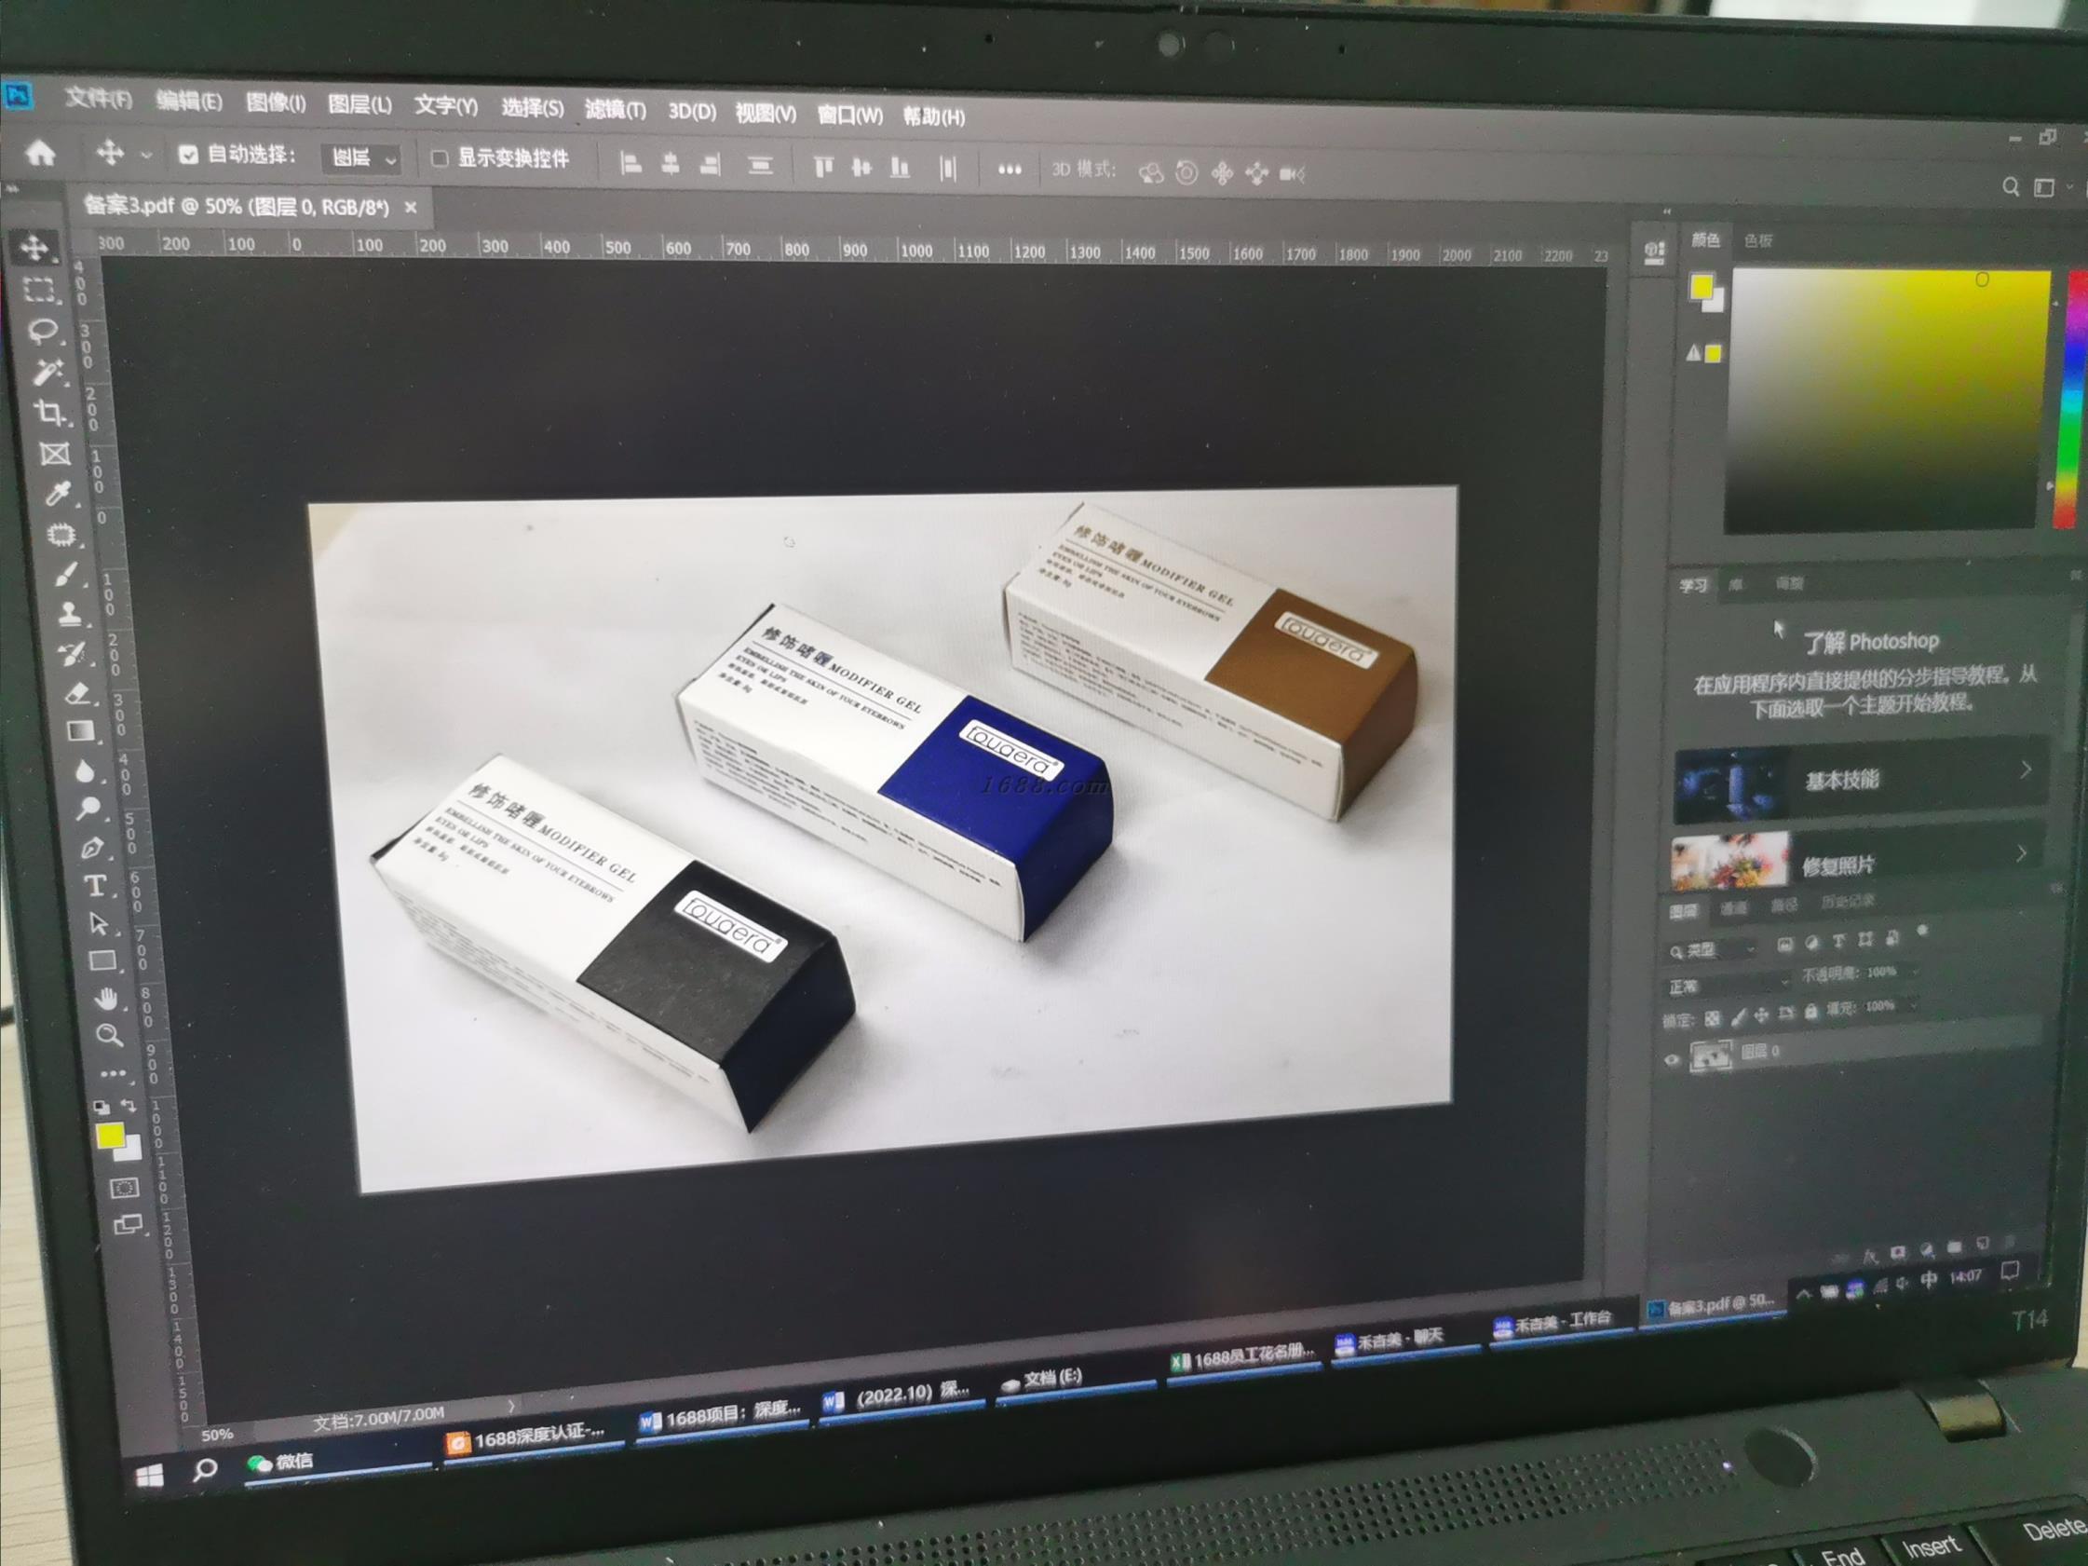Select the Lasso tool

44,331
